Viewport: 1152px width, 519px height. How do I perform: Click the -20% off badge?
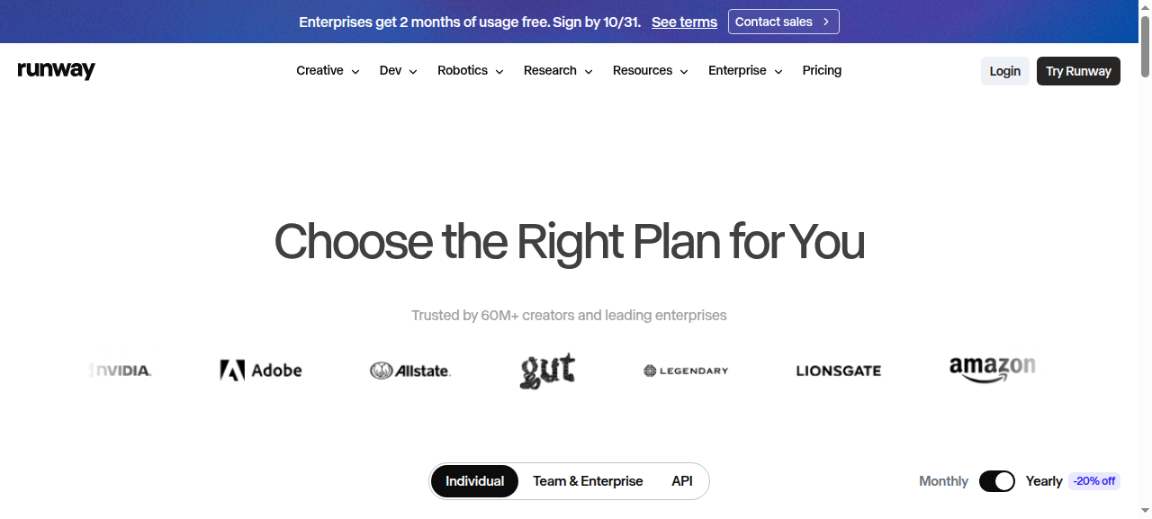pyautogui.click(x=1094, y=481)
